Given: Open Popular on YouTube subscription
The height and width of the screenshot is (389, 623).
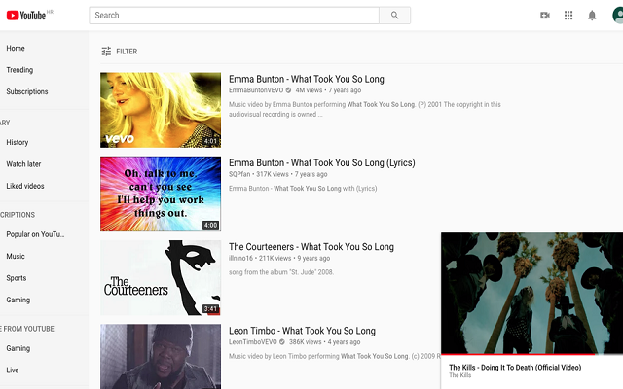Looking at the screenshot, I should coord(35,234).
